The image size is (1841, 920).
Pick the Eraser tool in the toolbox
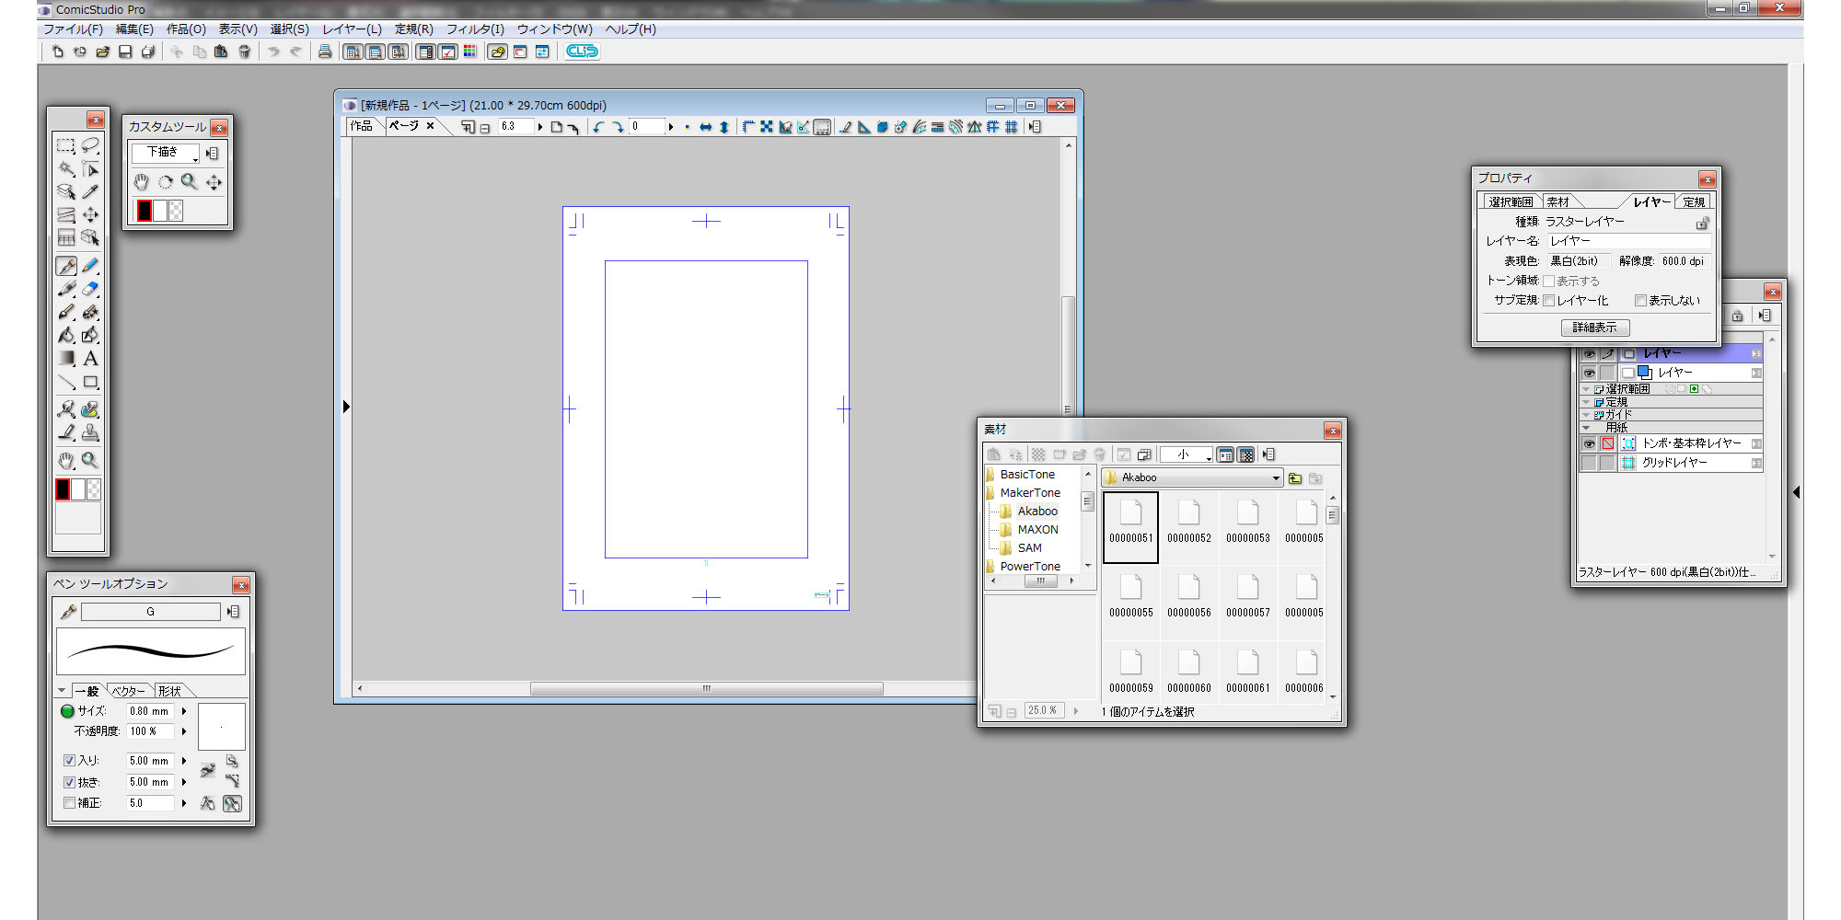click(x=90, y=289)
